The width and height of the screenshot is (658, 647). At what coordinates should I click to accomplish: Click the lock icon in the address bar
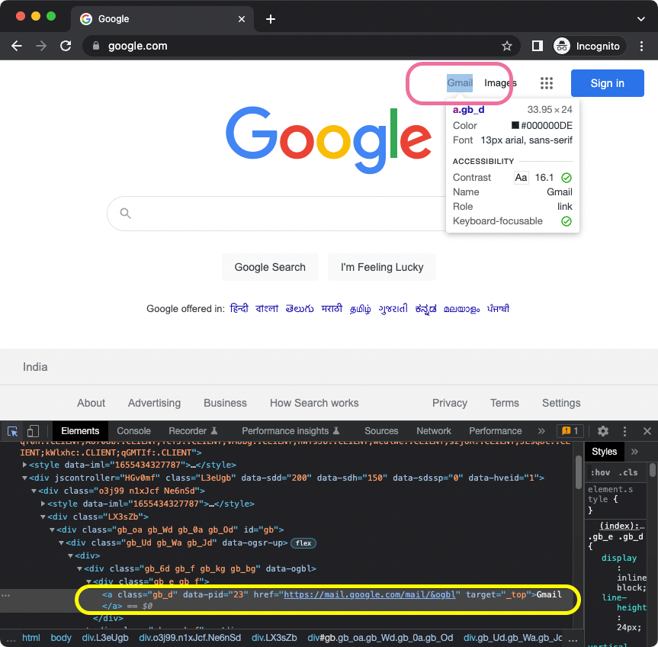pos(95,46)
